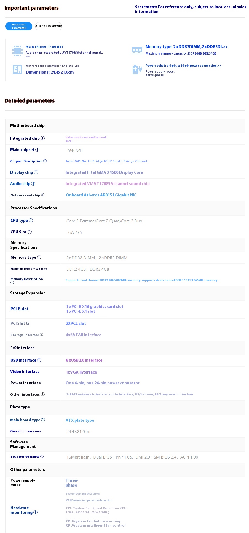The image size is (249, 533).
Task: Click the power socket plug icon
Action: tap(137, 70)
